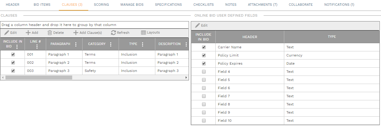This screenshot has height=126, width=381.
Task: Switch to the Bid Items tab
Action: click(x=42, y=5)
